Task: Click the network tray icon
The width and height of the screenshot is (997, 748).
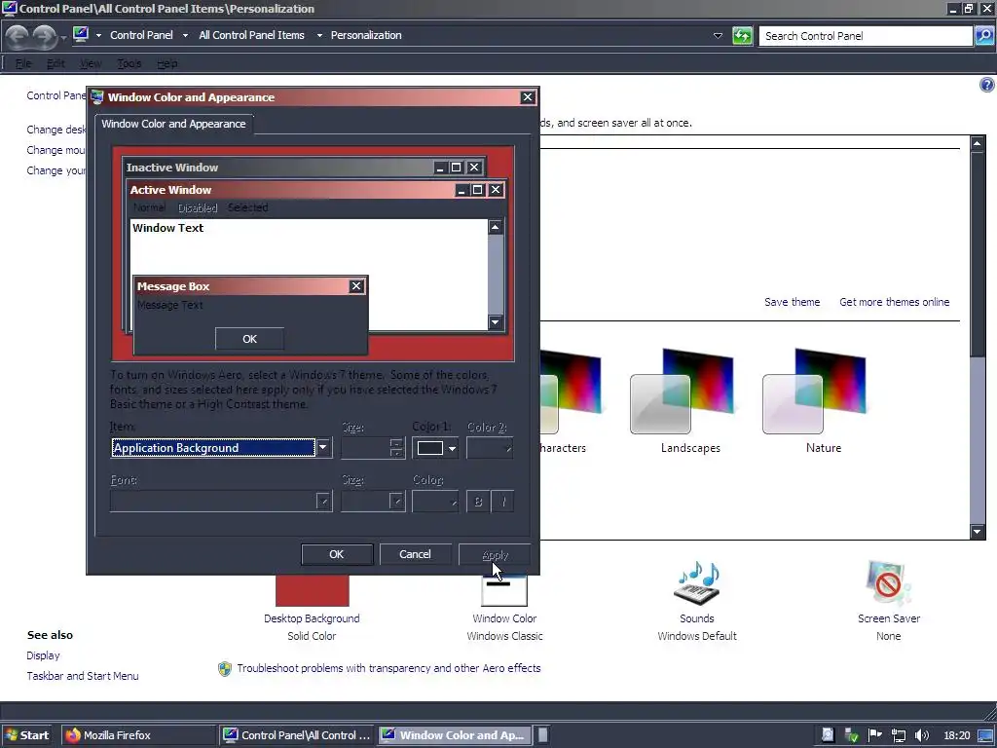Action: point(899,735)
